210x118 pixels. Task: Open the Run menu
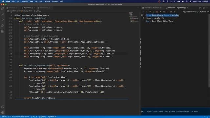coord(41,1)
